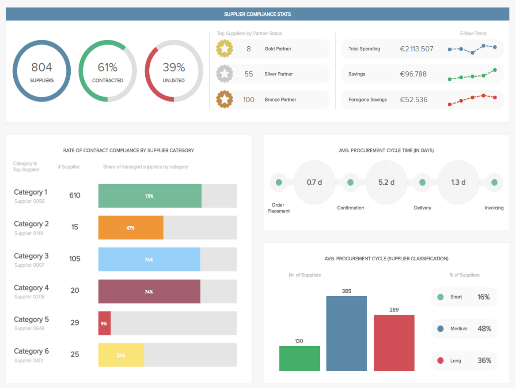This screenshot has height=388, width=516.
Task: Click the red Long classification dot
Action: pos(441,361)
